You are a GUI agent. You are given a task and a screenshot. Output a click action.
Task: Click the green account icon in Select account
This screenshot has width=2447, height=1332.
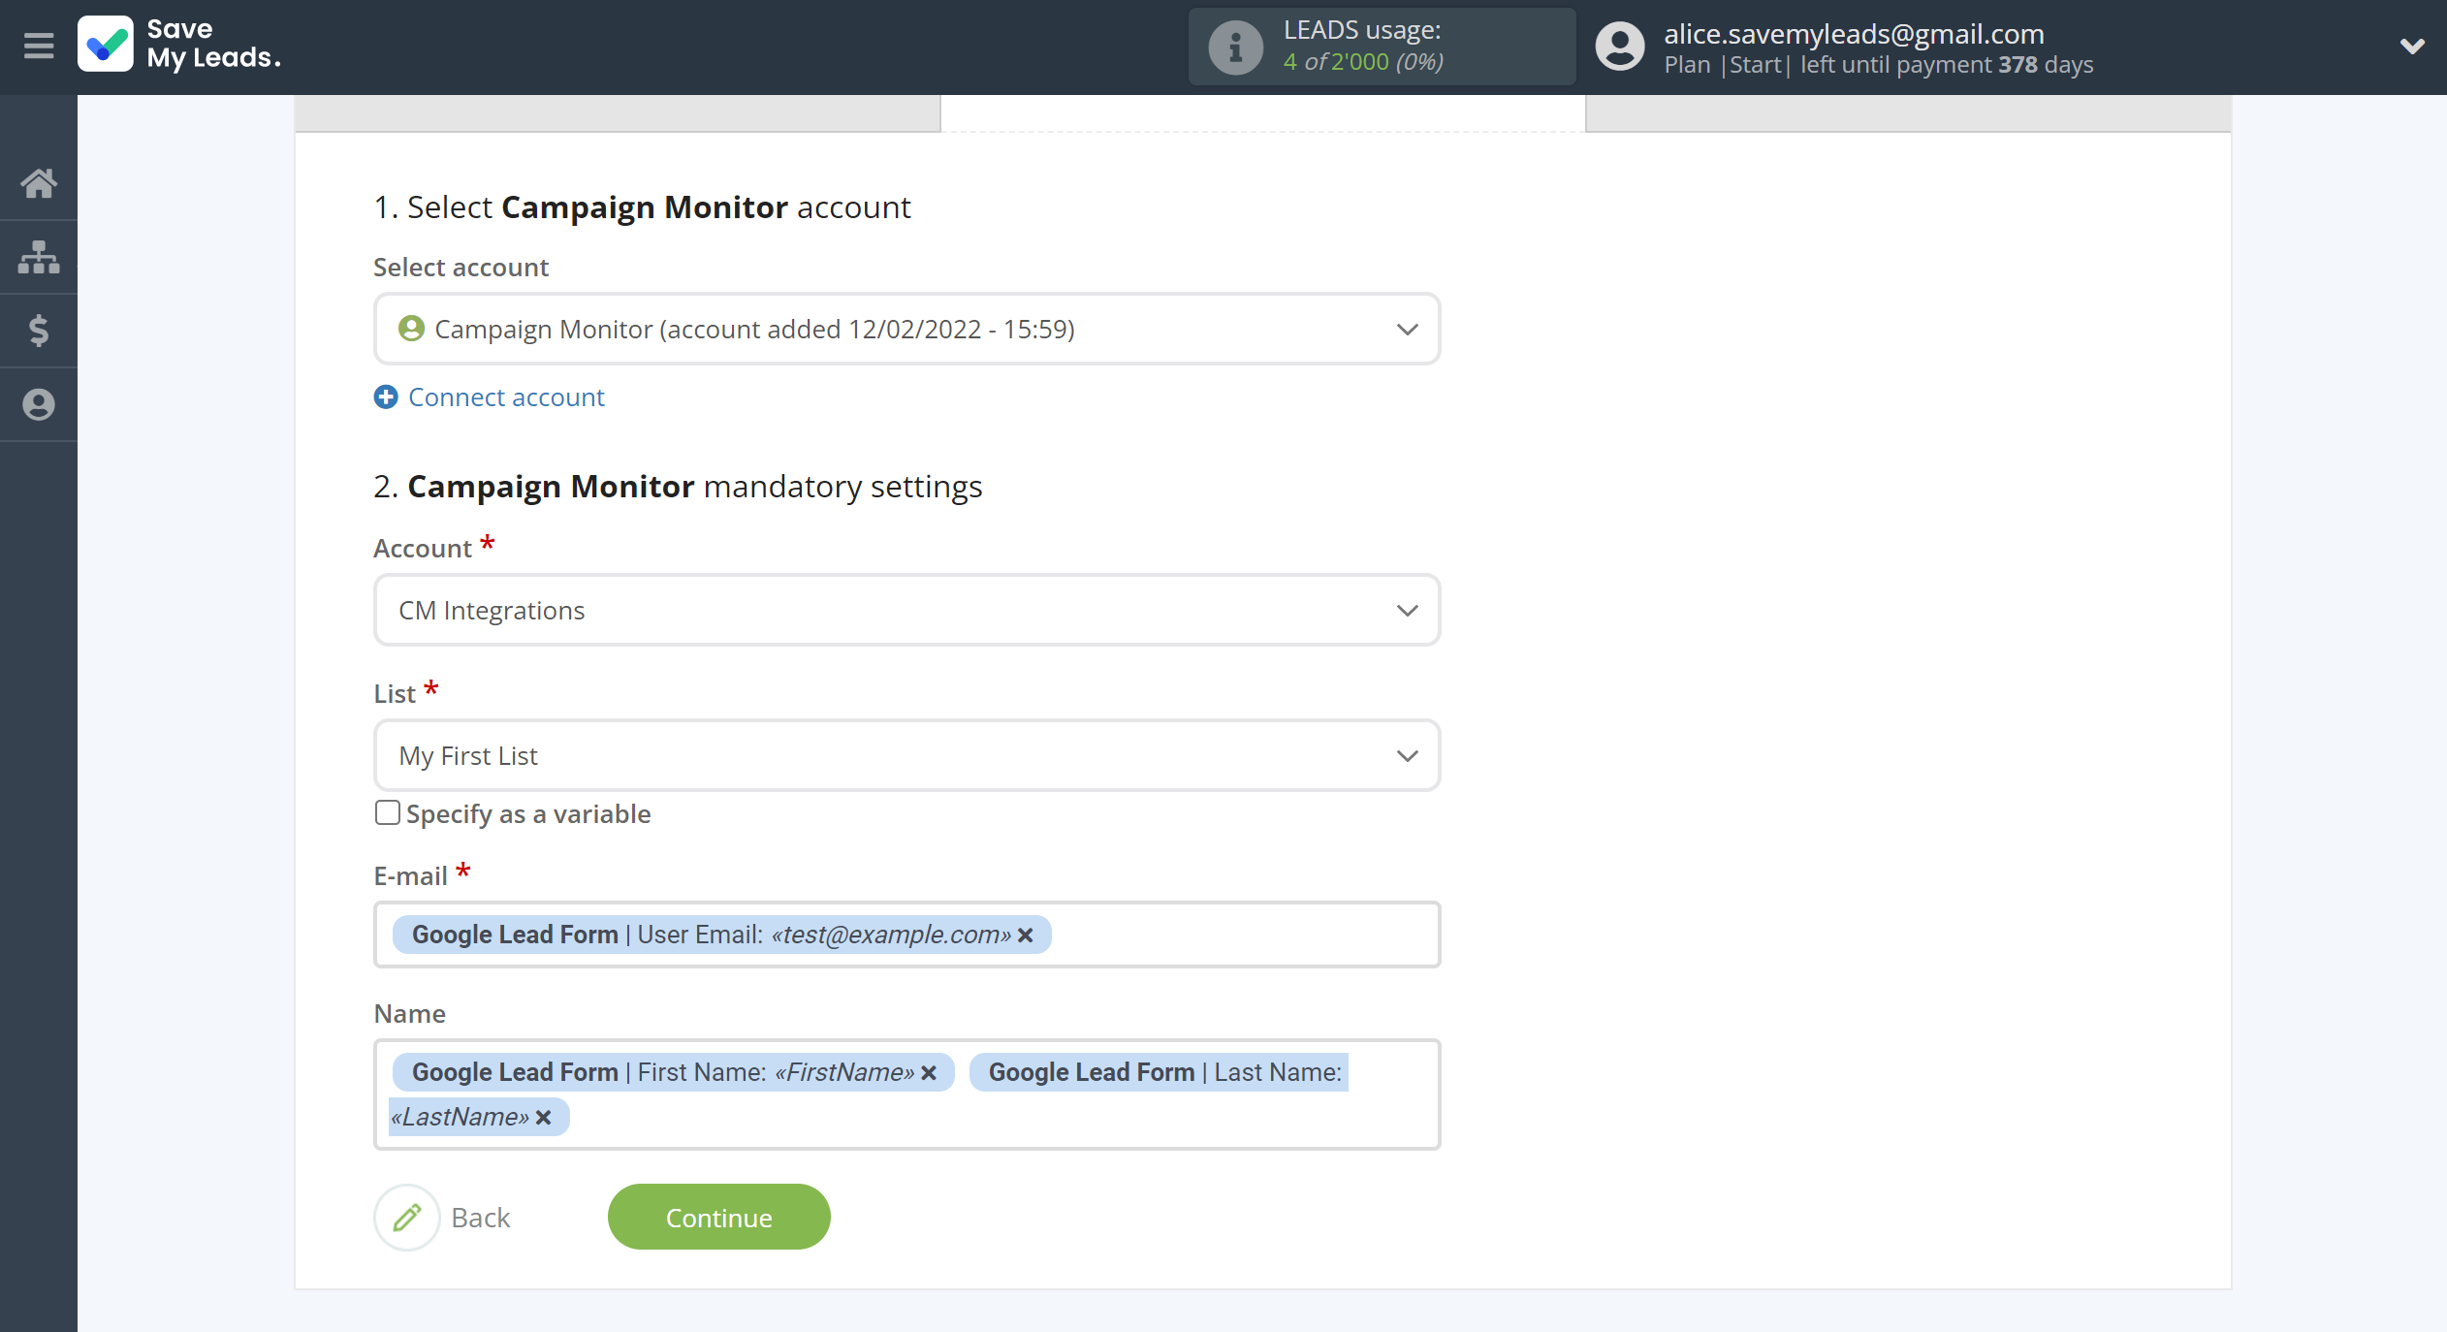[x=411, y=329]
